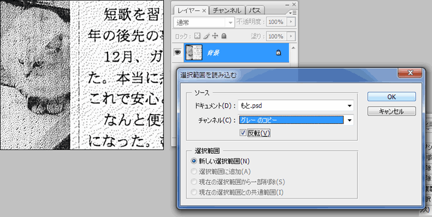Open the fill slider arrow
Image resolution: width=432 pixels, height=217 pixels.
(x=291, y=36)
